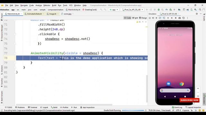Image resolution: width=206 pixels, height=115 pixels.
Task: Hide the Emulator tool window
Action: pos(201,14)
